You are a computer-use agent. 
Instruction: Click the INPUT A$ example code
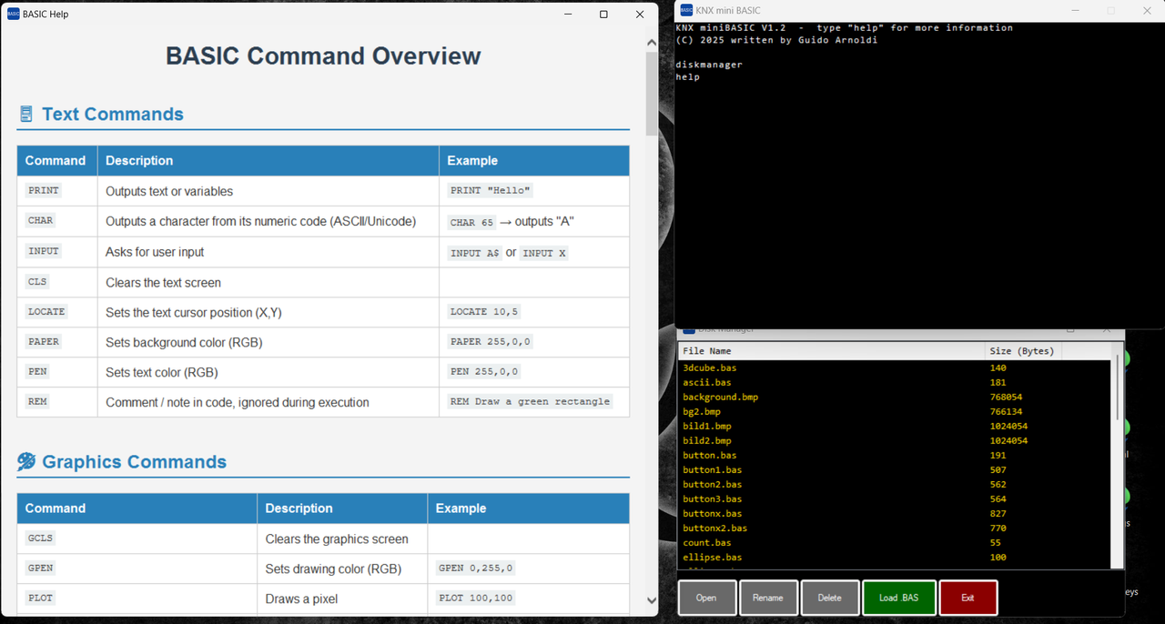coord(475,253)
